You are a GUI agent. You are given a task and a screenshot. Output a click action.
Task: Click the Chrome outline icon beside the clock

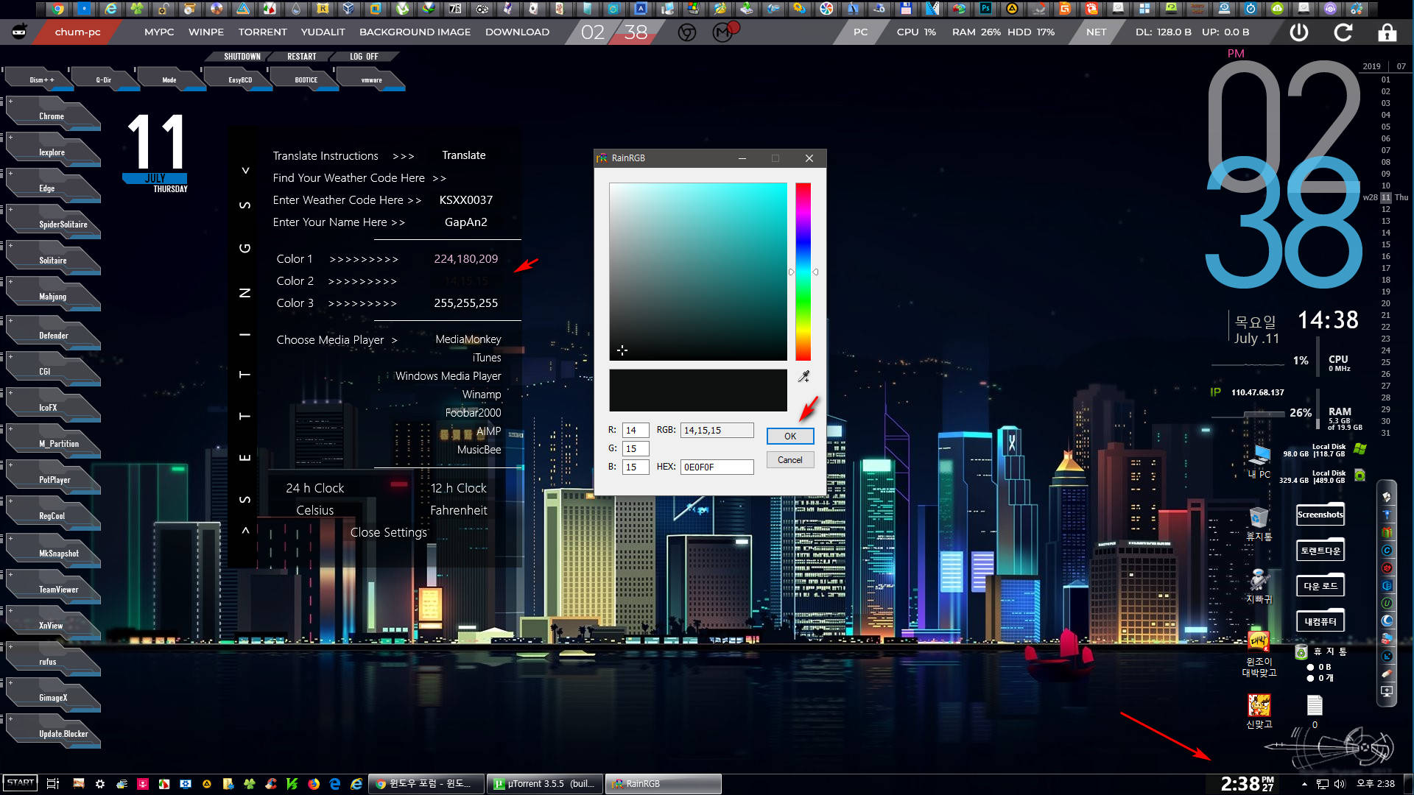coord(687,32)
